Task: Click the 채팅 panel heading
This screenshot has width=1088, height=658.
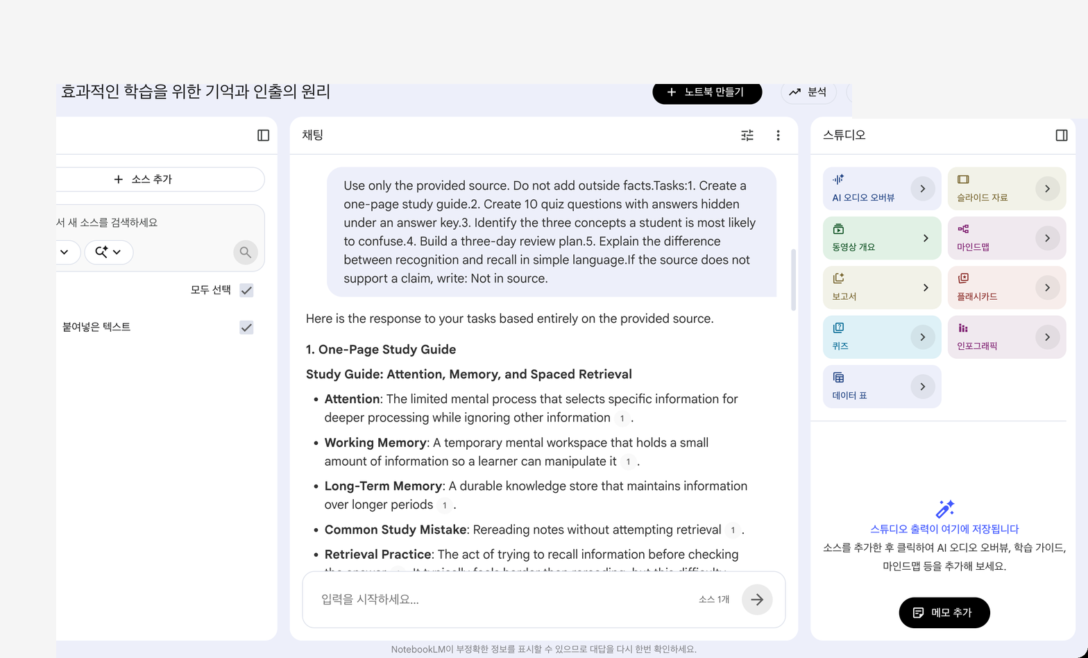Action: tap(313, 135)
